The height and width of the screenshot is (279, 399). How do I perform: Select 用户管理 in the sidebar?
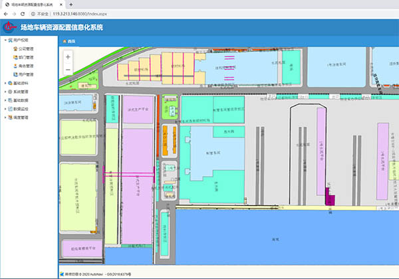pyautogui.click(x=27, y=74)
